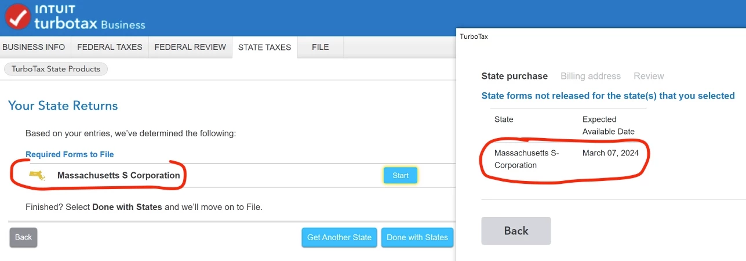Click the gray Back button in main window
Screen dimensions: 746x261
[x=23, y=237]
